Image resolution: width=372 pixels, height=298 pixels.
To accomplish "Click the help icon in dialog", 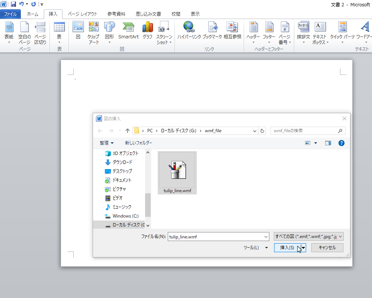I will pos(341,143).
